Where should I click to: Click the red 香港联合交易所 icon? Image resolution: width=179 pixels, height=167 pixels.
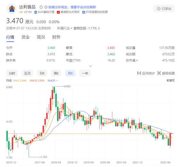(58, 12)
